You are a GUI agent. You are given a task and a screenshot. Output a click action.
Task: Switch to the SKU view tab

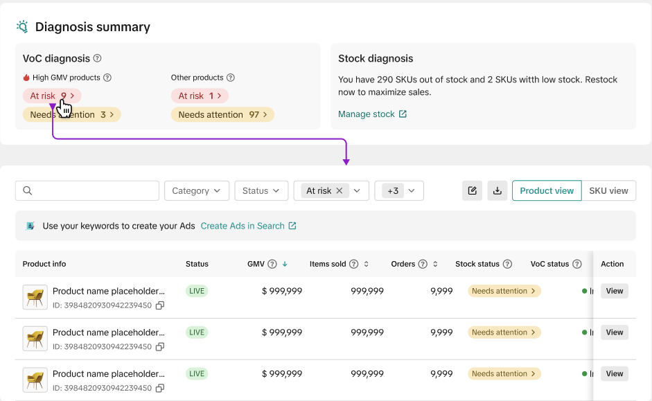608,191
